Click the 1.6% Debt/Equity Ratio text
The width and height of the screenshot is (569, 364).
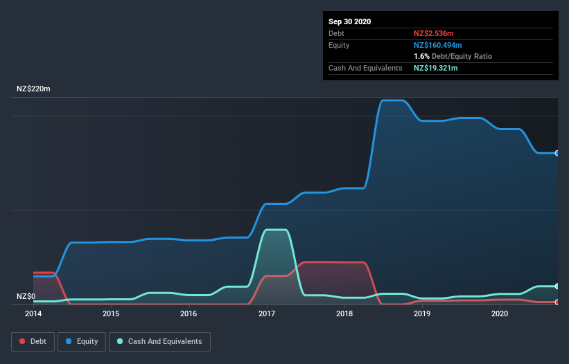(453, 57)
